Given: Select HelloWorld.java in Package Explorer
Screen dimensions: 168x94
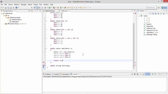Looking at the screenshot, I should (17, 20).
